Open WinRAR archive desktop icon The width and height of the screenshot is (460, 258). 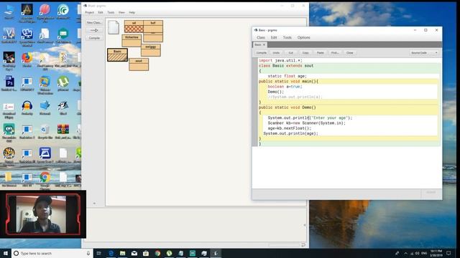coord(63,131)
